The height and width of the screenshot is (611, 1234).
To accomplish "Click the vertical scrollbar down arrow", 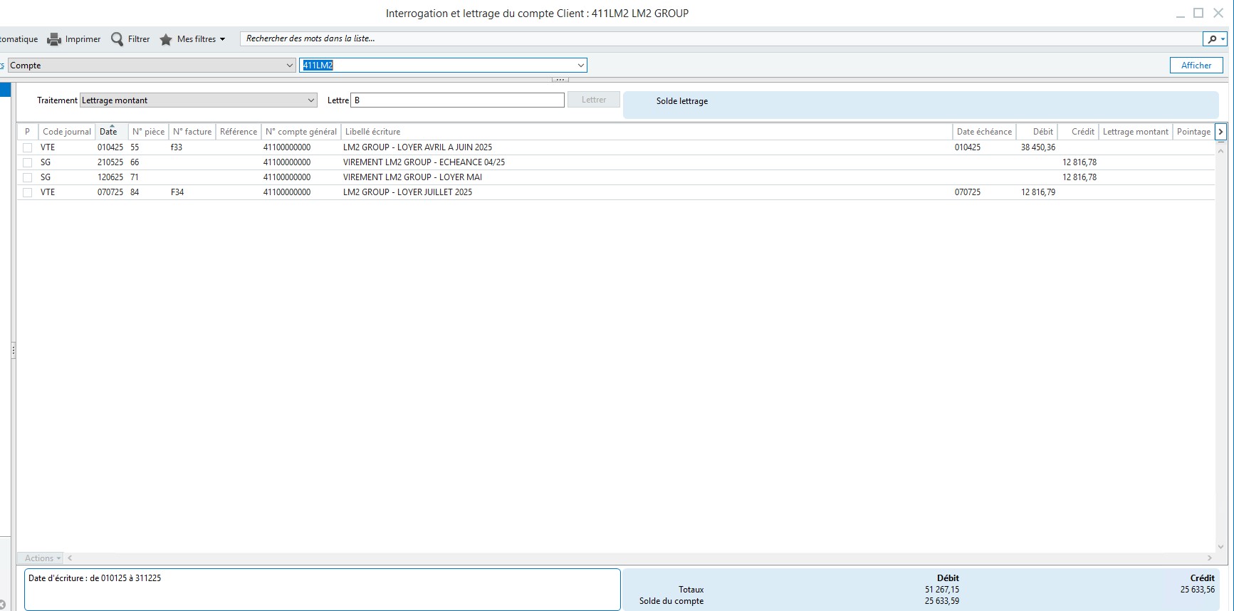I will (x=1220, y=547).
